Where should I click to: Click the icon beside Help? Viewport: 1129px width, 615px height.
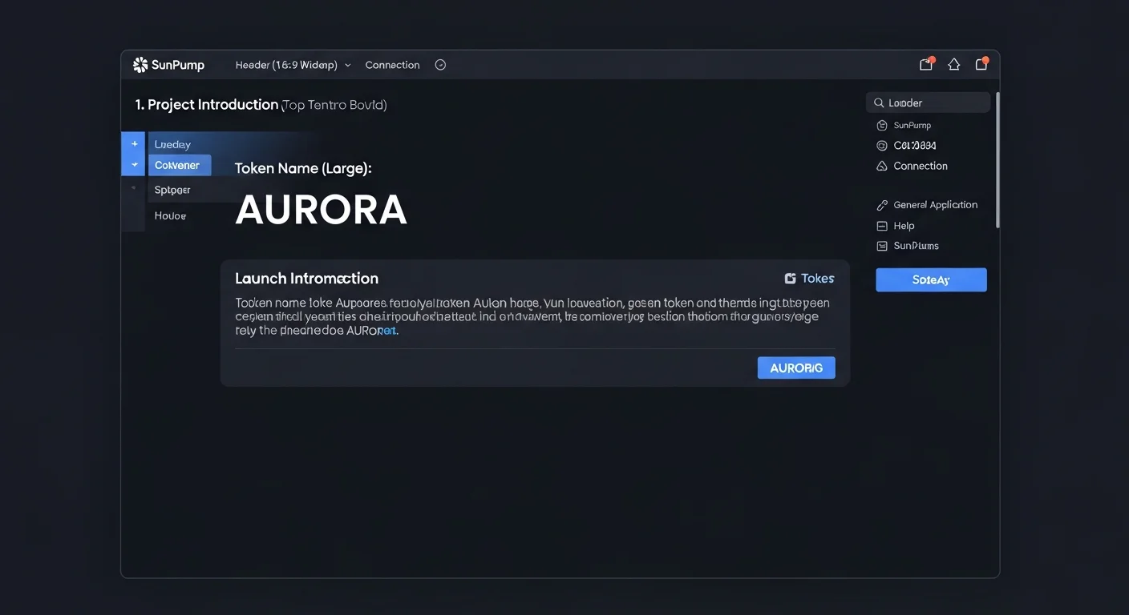pyautogui.click(x=882, y=226)
